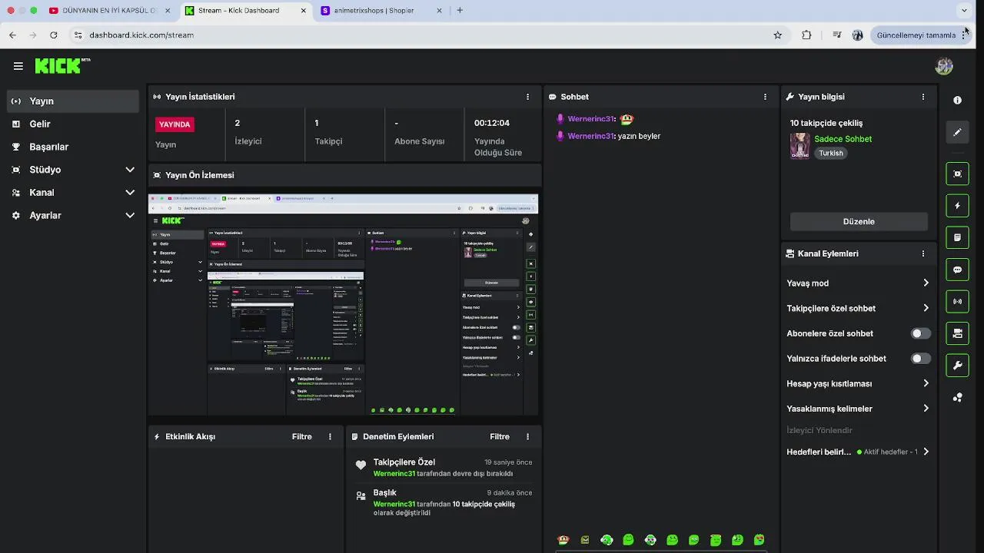Select Gelir in the sidebar
The width and height of the screenshot is (984, 553).
tap(72, 124)
